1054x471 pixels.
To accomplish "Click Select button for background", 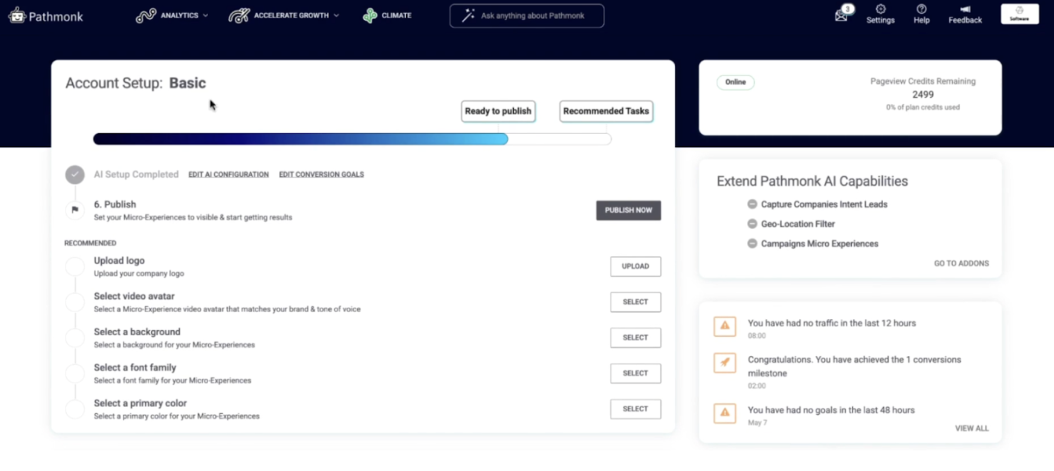I will pos(635,338).
